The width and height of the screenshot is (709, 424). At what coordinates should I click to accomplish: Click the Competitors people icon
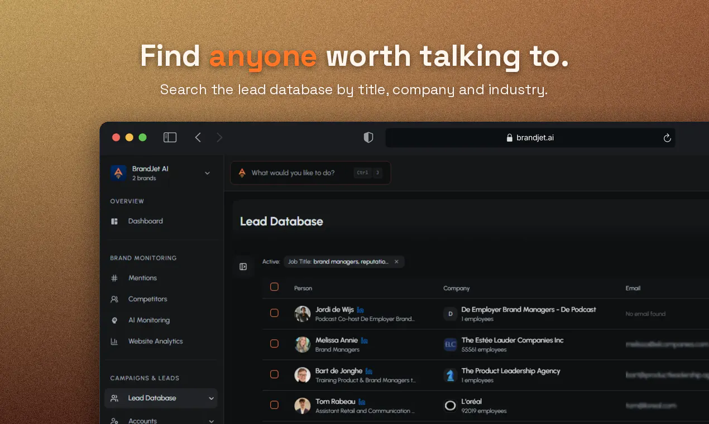point(114,299)
